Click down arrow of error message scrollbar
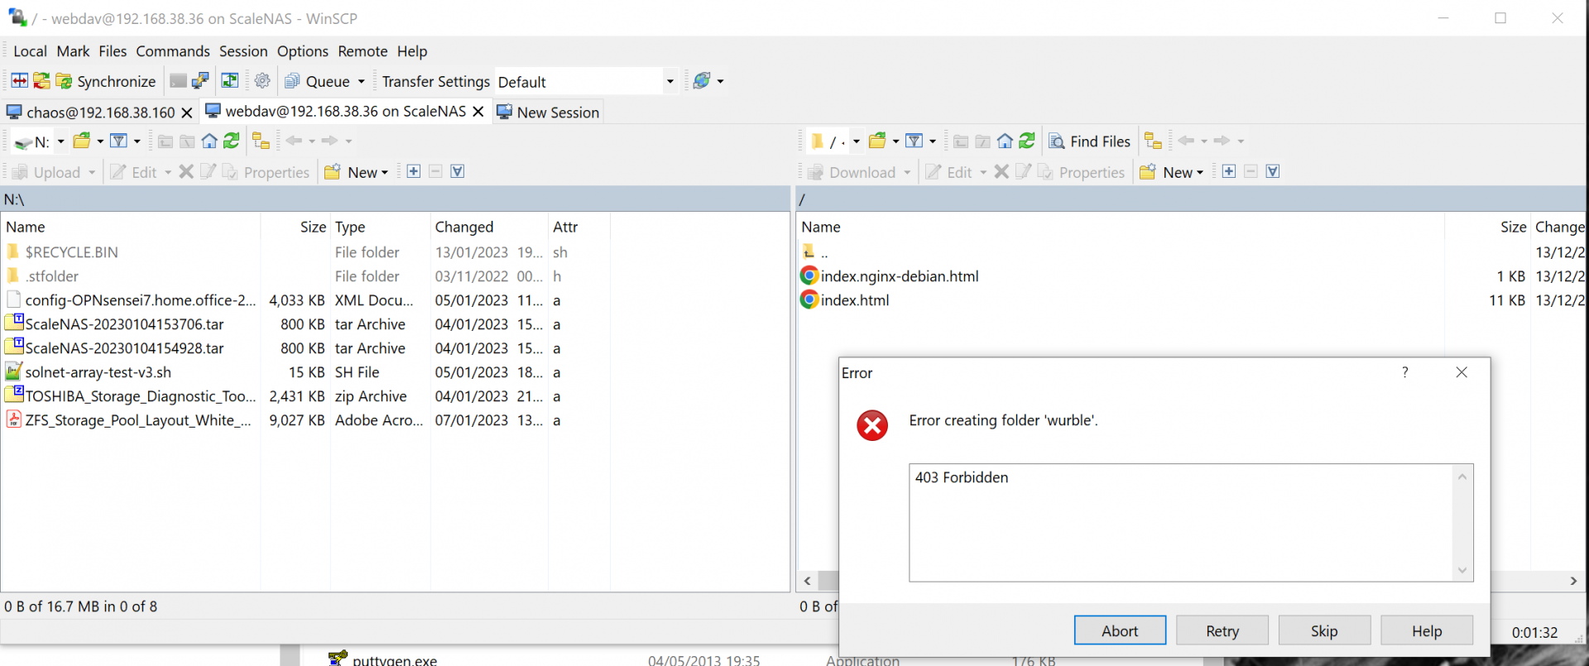This screenshot has width=1589, height=666. click(x=1462, y=570)
